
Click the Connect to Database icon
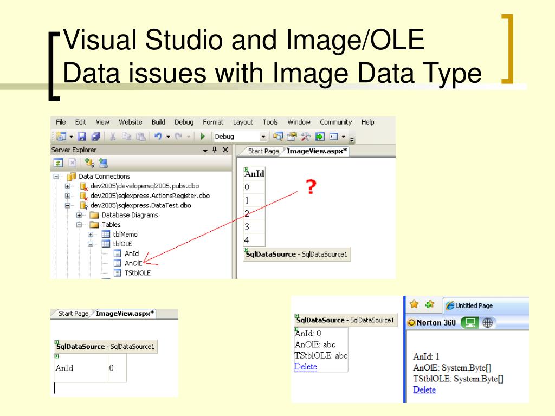[x=89, y=162]
